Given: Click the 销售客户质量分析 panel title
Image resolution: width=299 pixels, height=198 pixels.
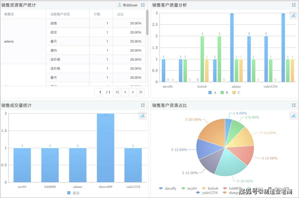Looking at the screenshot, I should pos(169,5).
